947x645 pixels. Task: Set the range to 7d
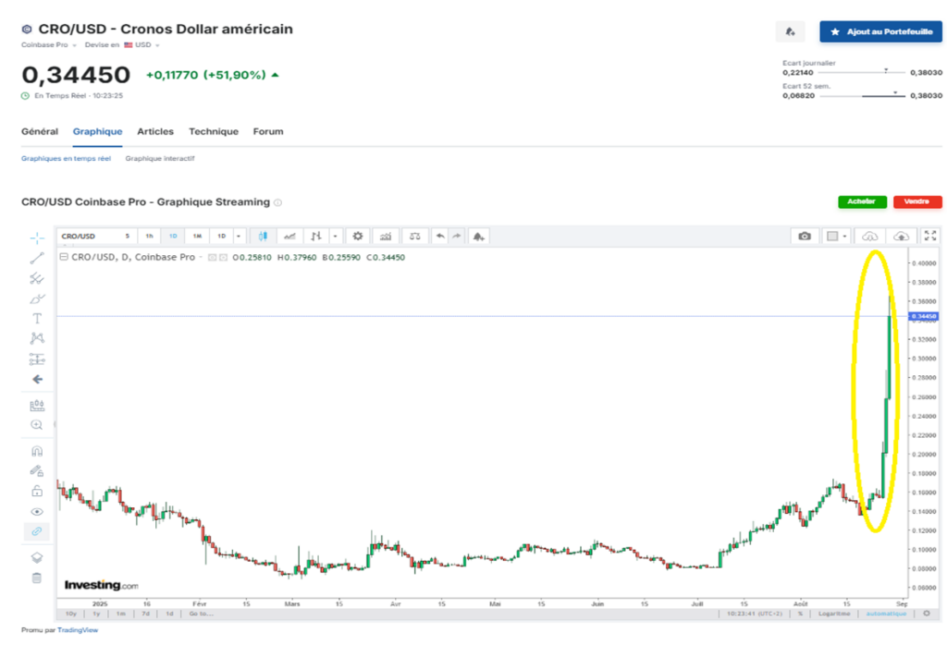point(145,614)
